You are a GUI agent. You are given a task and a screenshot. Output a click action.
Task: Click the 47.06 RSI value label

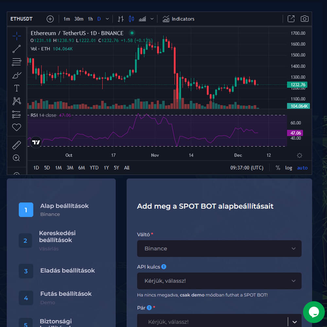point(295,133)
